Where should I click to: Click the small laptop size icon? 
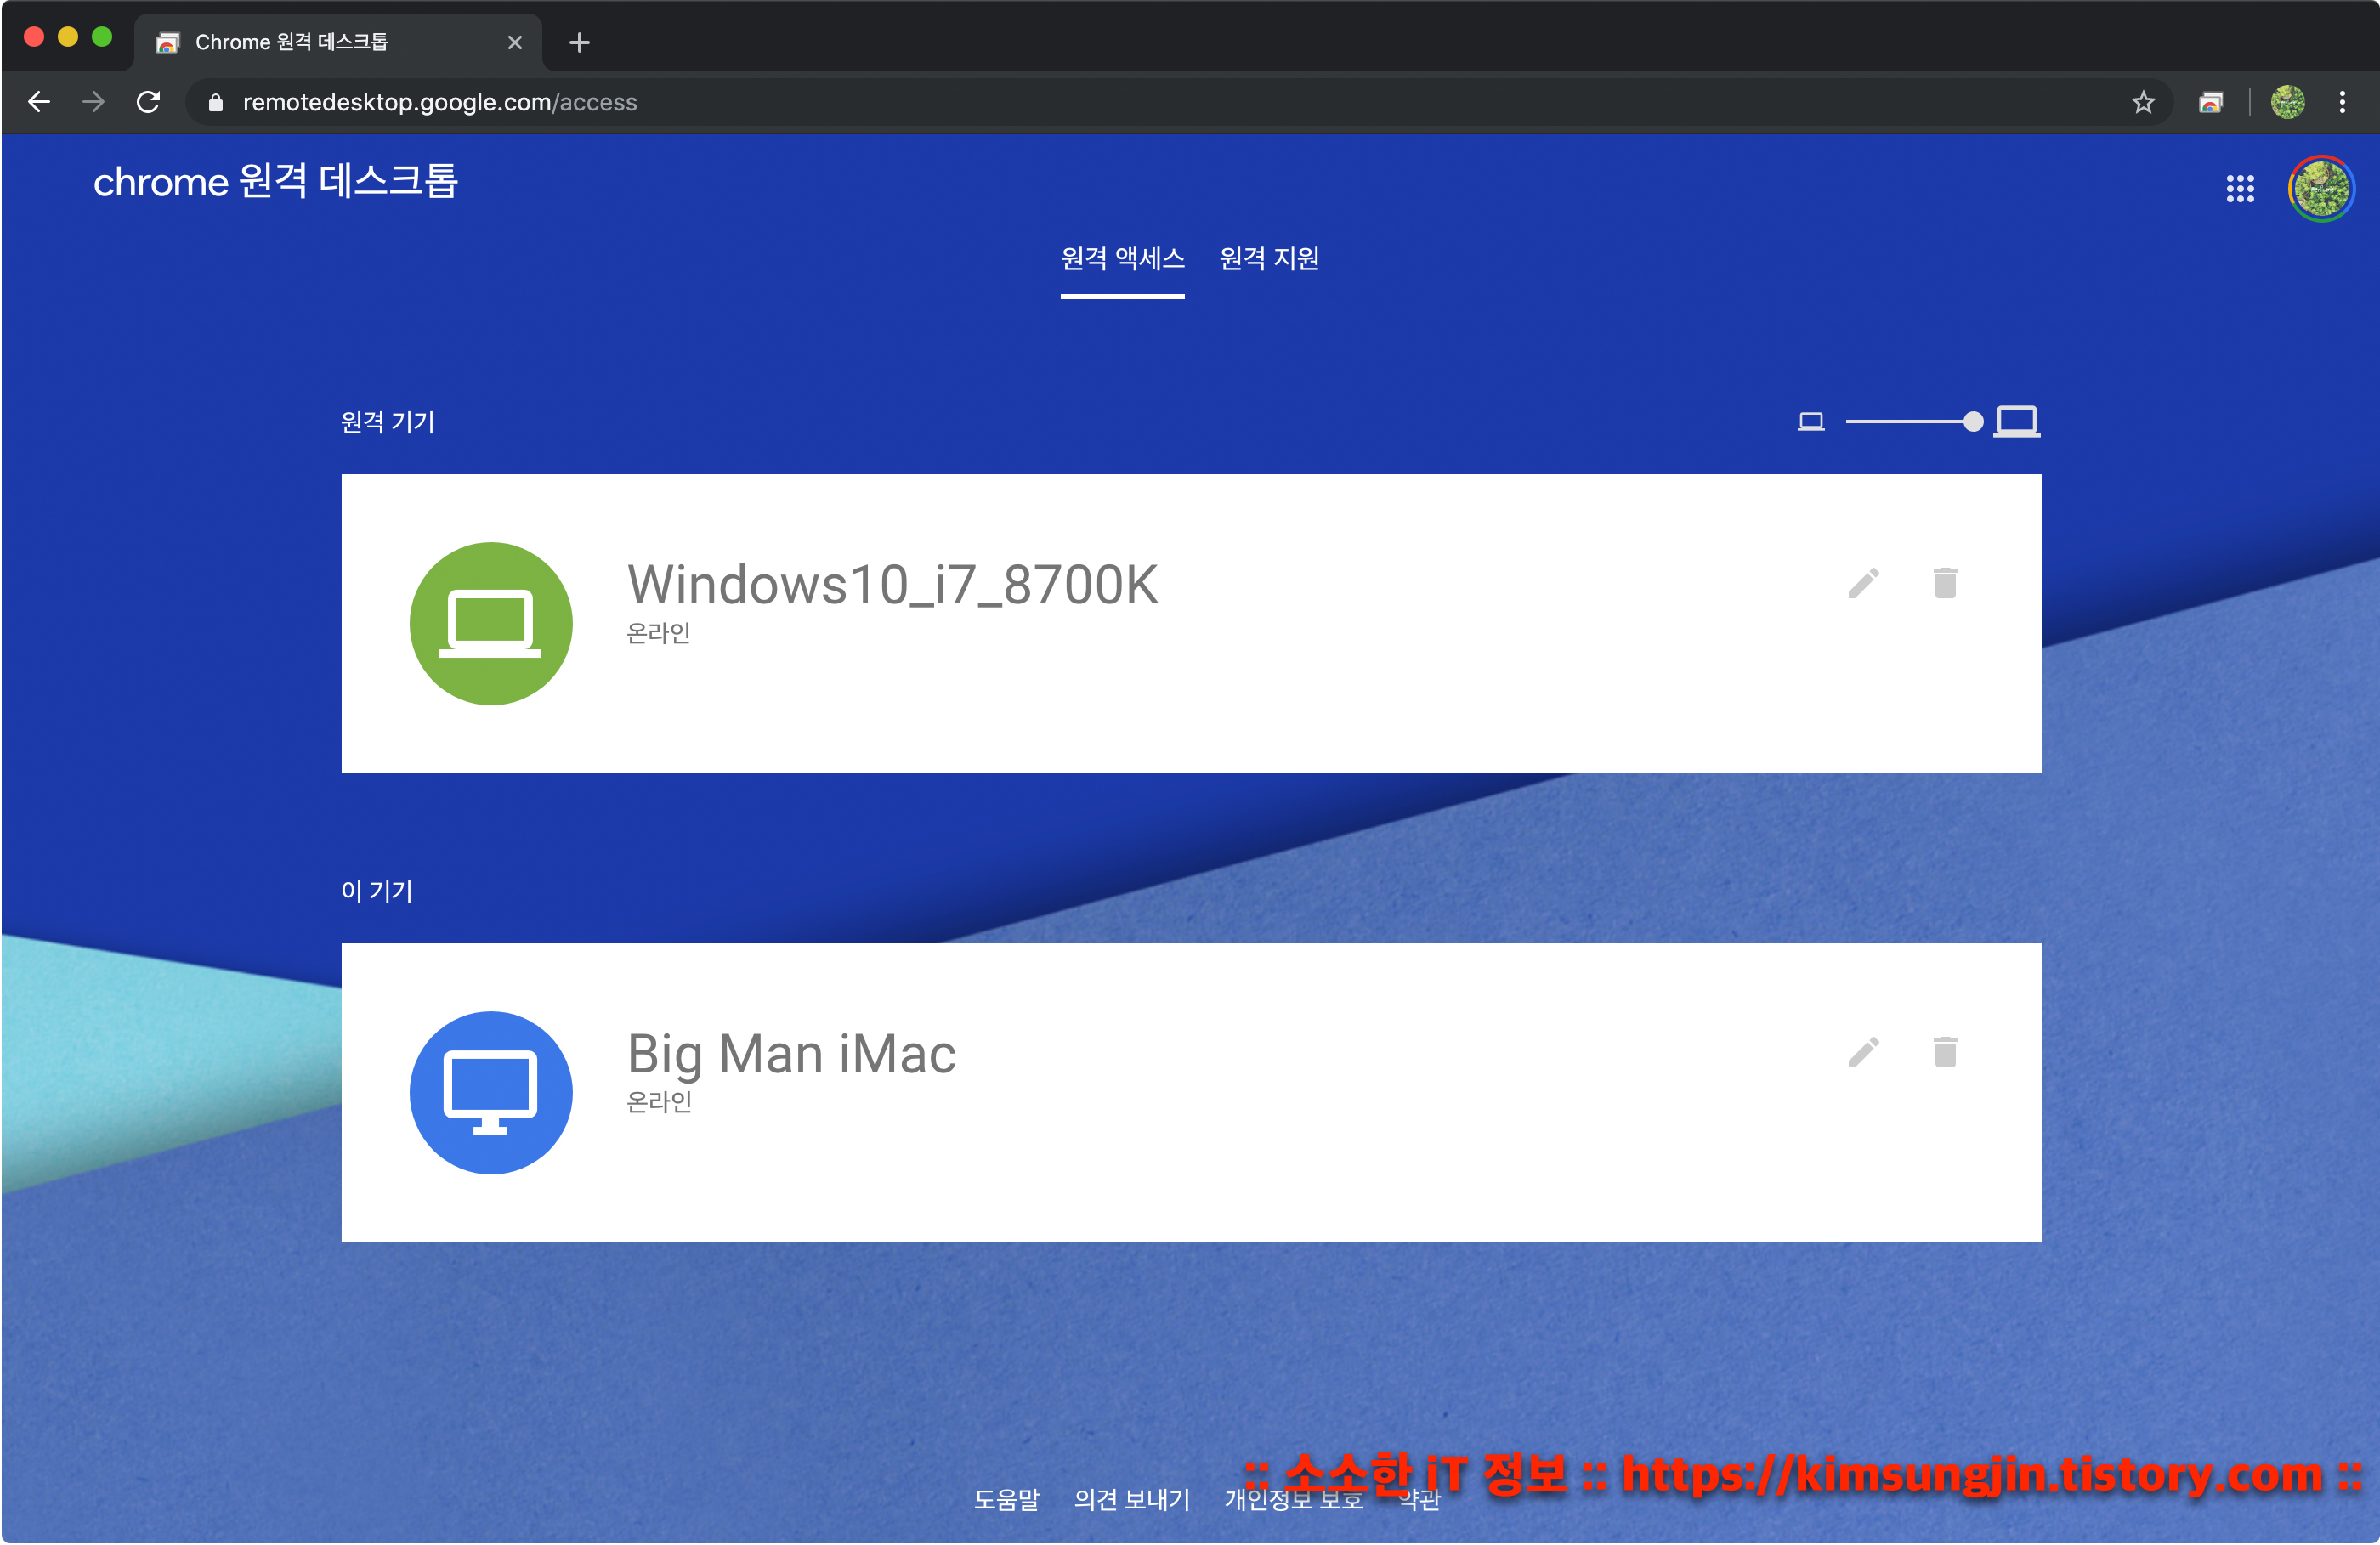(x=1810, y=422)
